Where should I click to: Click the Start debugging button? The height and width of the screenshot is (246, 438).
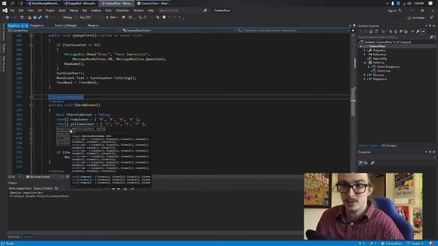click(111, 17)
